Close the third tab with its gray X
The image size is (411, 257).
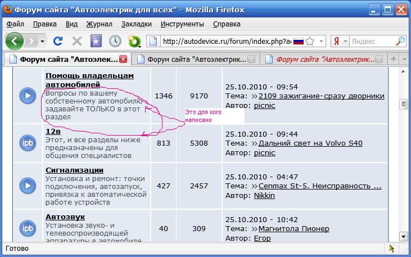point(379,59)
